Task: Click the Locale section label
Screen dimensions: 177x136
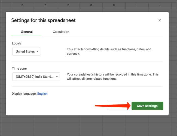Action: pyautogui.click(x=17, y=43)
